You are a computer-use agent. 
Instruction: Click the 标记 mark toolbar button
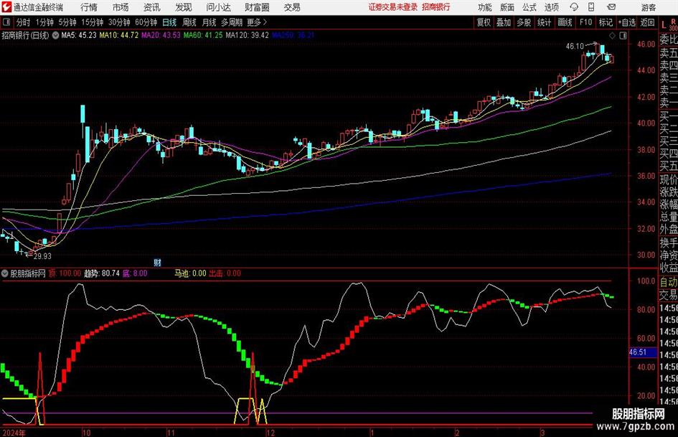tap(606, 22)
